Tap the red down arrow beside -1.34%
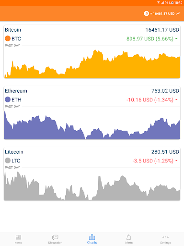 click(176, 99)
